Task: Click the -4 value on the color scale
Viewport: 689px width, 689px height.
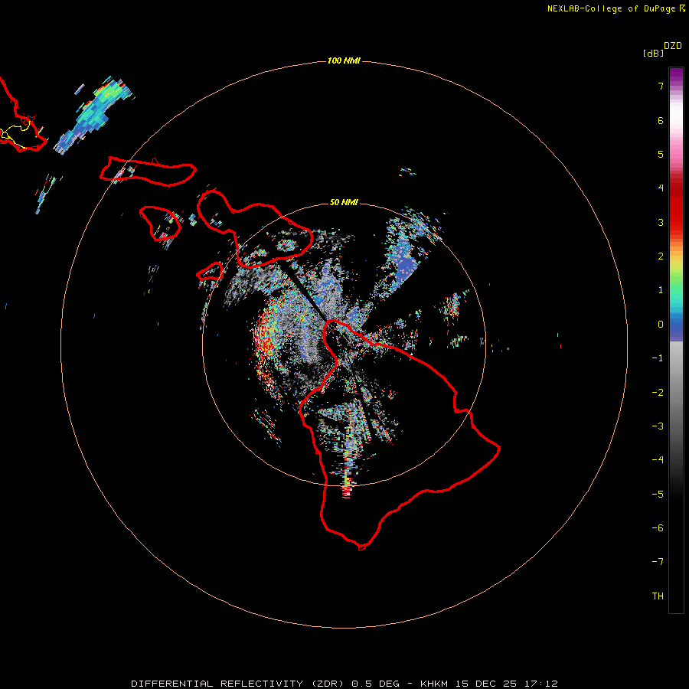Action: [x=658, y=460]
